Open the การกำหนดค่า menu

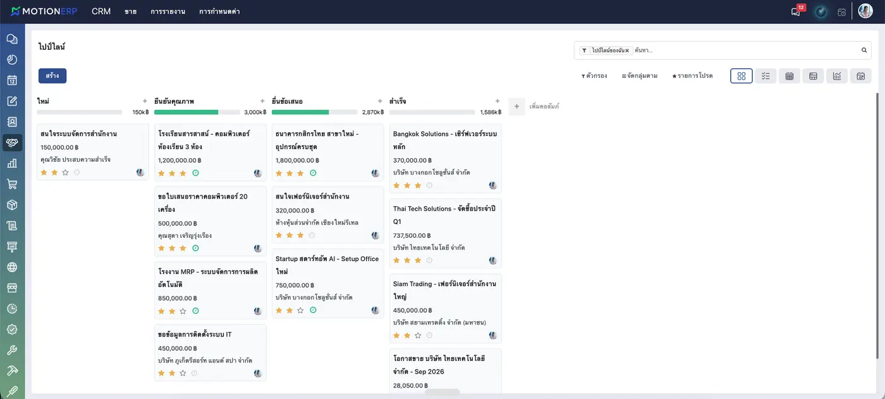219,11
